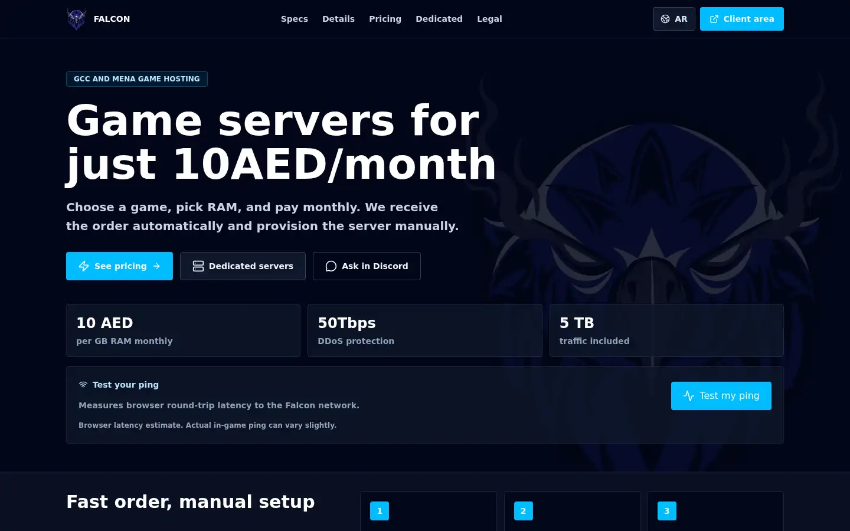Click the Falcon owl logo icon
850x531 pixels.
tap(76, 19)
